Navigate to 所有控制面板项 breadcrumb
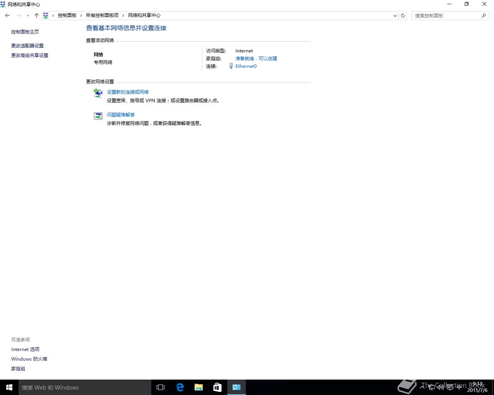 pos(102,15)
